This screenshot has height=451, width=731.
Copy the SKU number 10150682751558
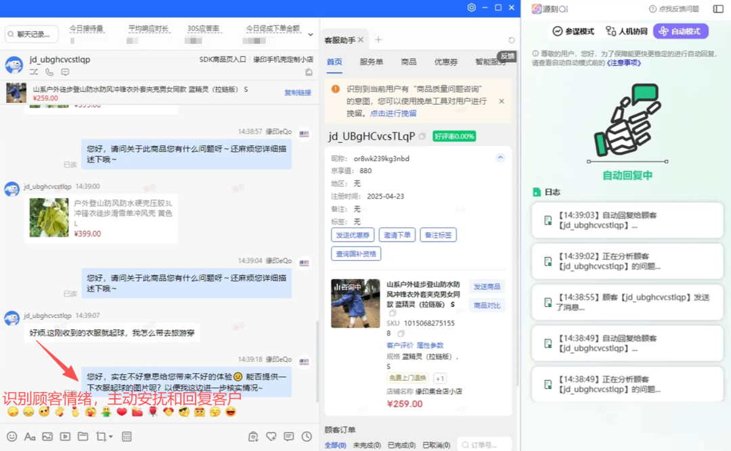[401, 333]
